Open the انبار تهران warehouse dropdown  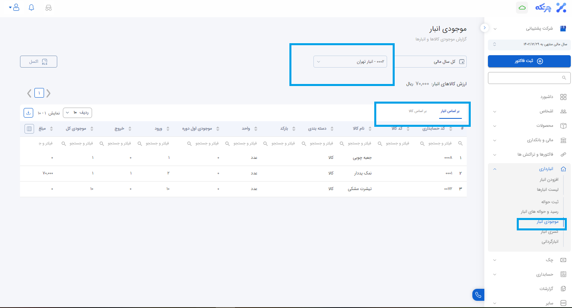coord(350,62)
